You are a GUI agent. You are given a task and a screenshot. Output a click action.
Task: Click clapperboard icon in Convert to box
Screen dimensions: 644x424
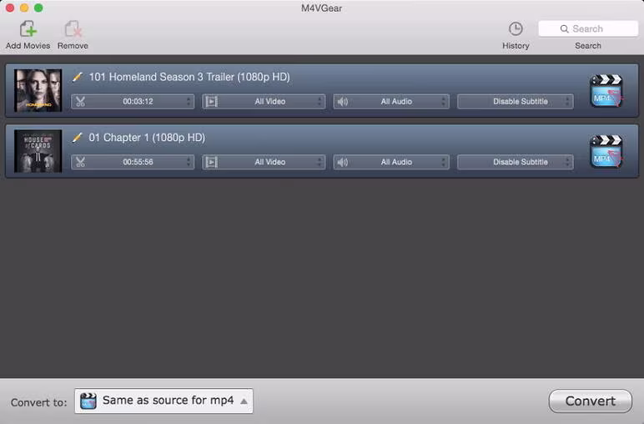click(x=88, y=401)
